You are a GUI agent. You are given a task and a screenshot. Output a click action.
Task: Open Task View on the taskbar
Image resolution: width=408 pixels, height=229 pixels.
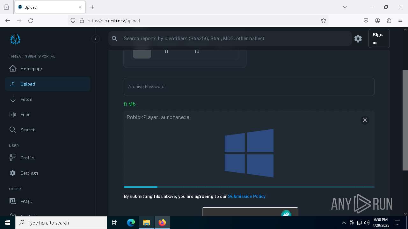tap(115, 223)
